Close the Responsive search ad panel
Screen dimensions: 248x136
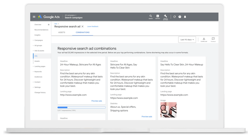(x=82, y=27)
